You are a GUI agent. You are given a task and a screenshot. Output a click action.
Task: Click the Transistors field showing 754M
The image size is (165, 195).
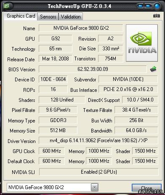pos(111,59)
